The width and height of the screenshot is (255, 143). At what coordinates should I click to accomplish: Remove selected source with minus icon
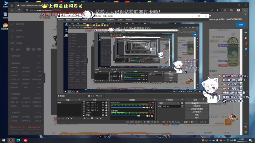88,118
